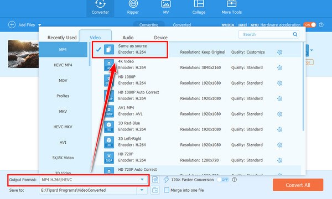The width and height of the screenshot is (332, 199).
Task: Open the output folder icon
Action: tap(155, 190)
